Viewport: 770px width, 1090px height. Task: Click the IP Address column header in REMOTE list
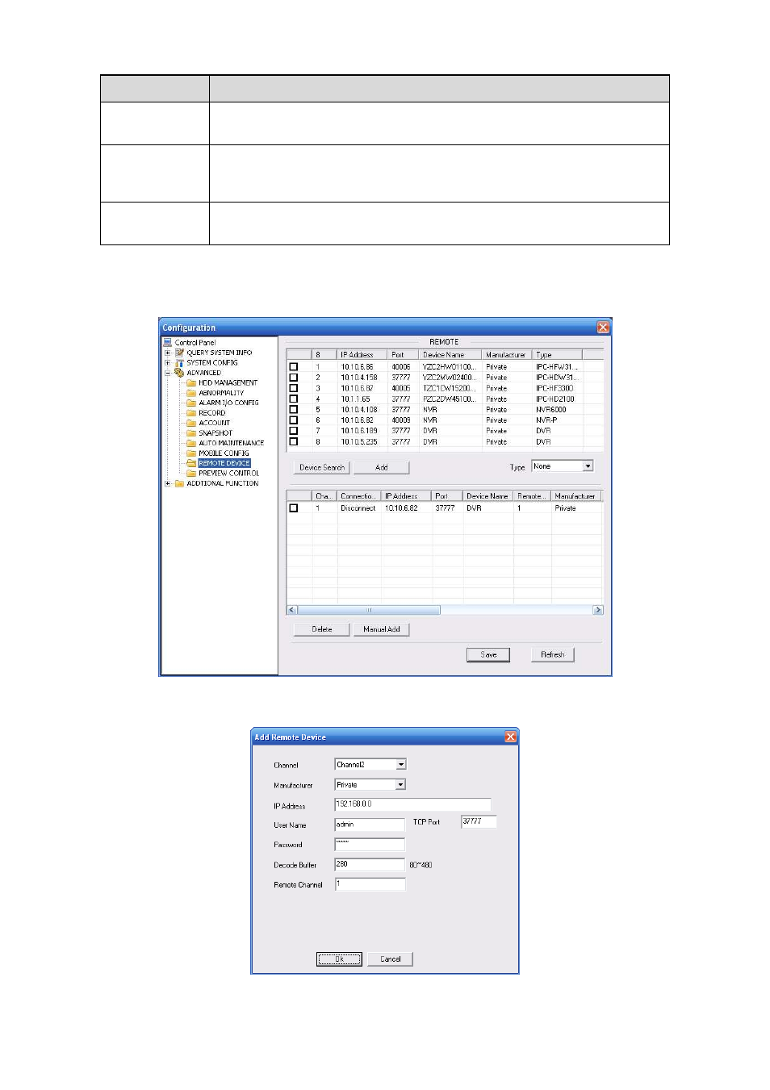(362, 354)
